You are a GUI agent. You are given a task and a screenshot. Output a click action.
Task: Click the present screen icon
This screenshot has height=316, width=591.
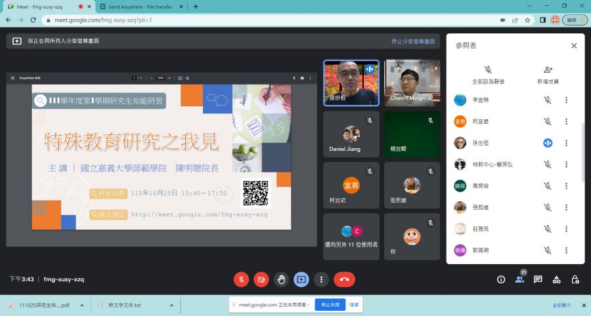[x=301, y=279]
